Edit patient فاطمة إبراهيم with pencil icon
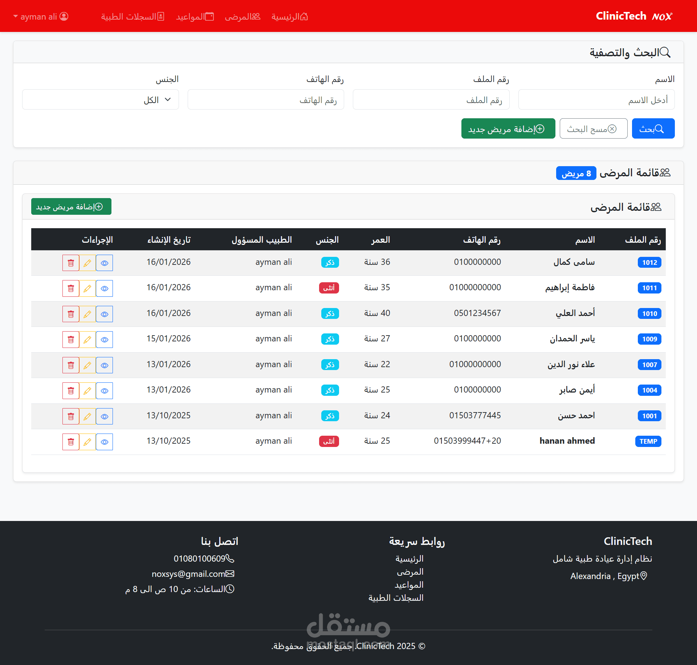This screenshot has height=665, width=697. (87, 288)
